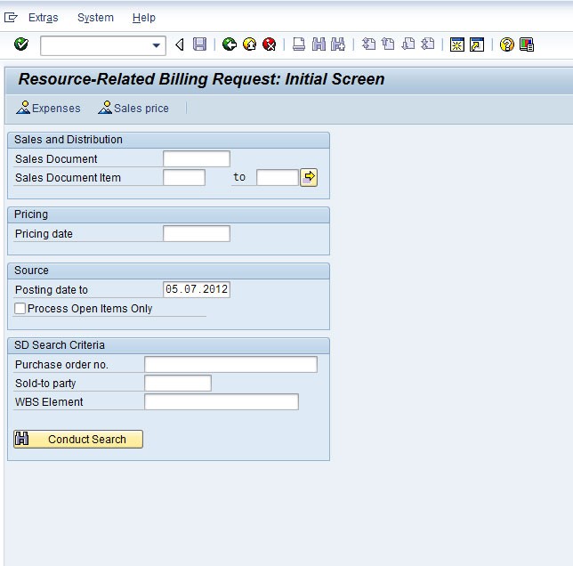573x566 pixels.
Task: Click the Sales price button
Action: pyautogui.click(x=133, y=108)
